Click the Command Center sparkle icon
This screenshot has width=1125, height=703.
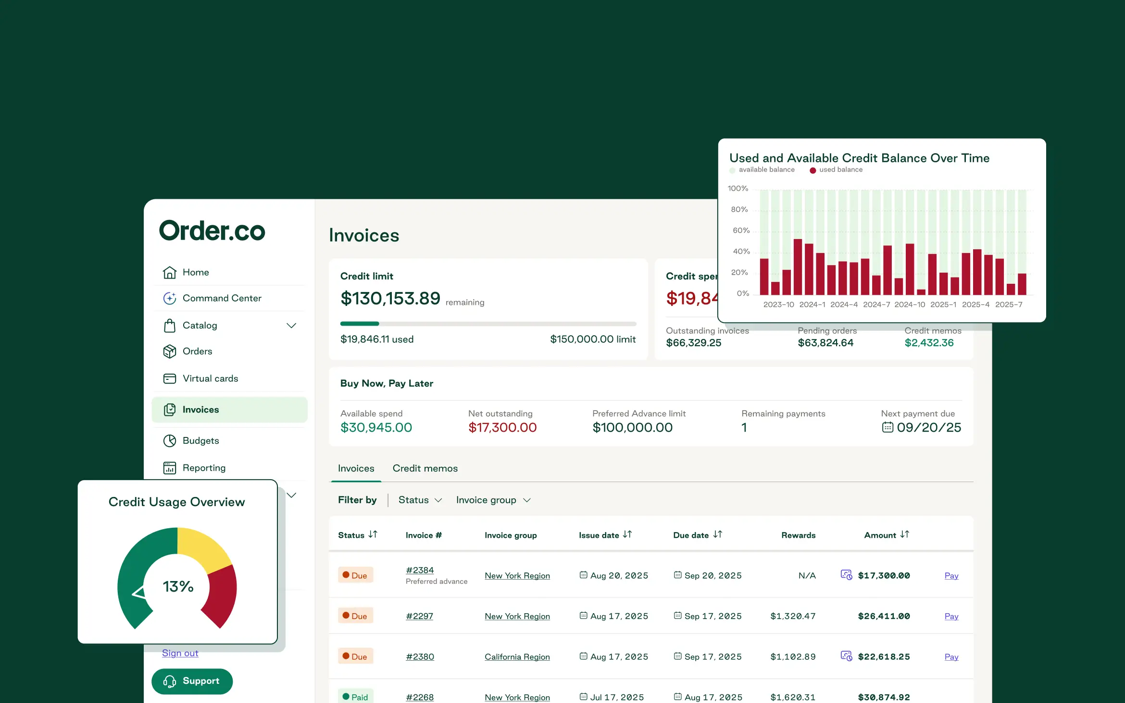[169, 298]
